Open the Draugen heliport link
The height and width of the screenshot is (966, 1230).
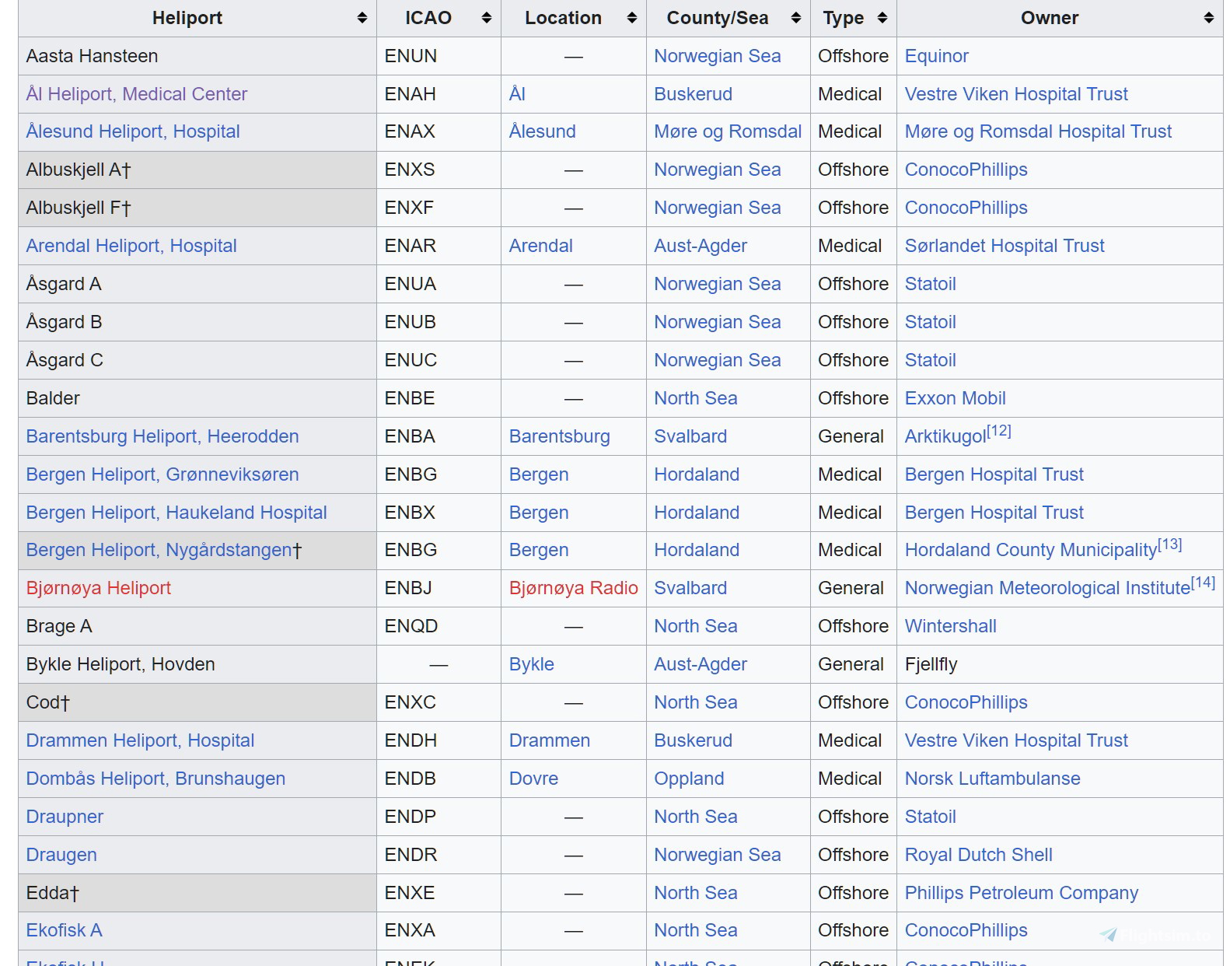tap(61, 855)
